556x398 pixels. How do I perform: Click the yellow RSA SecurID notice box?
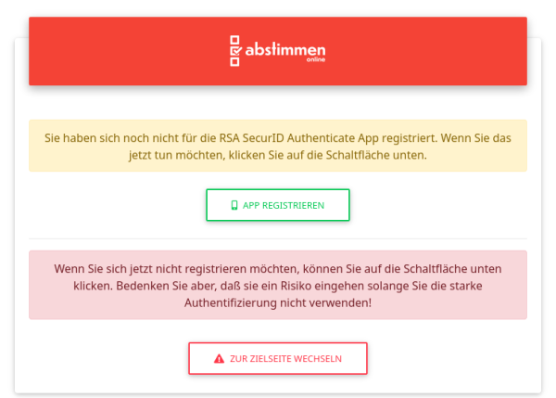coord(278,146)
